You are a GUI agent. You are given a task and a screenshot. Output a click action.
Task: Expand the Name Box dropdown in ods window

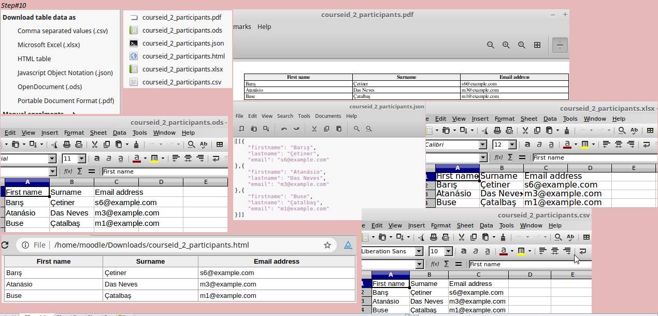tap(52, 171)
